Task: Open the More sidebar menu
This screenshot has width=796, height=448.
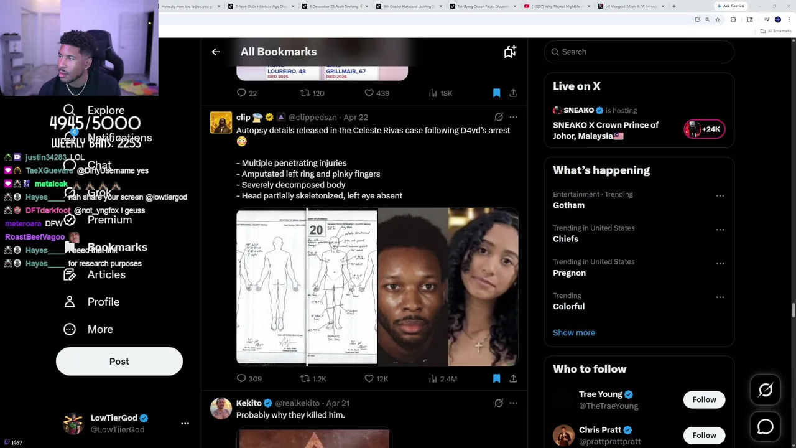Action: point(88,329)
